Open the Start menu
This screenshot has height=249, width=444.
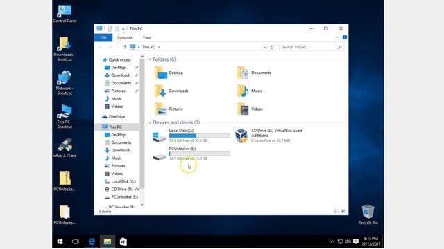click(60, 241)
